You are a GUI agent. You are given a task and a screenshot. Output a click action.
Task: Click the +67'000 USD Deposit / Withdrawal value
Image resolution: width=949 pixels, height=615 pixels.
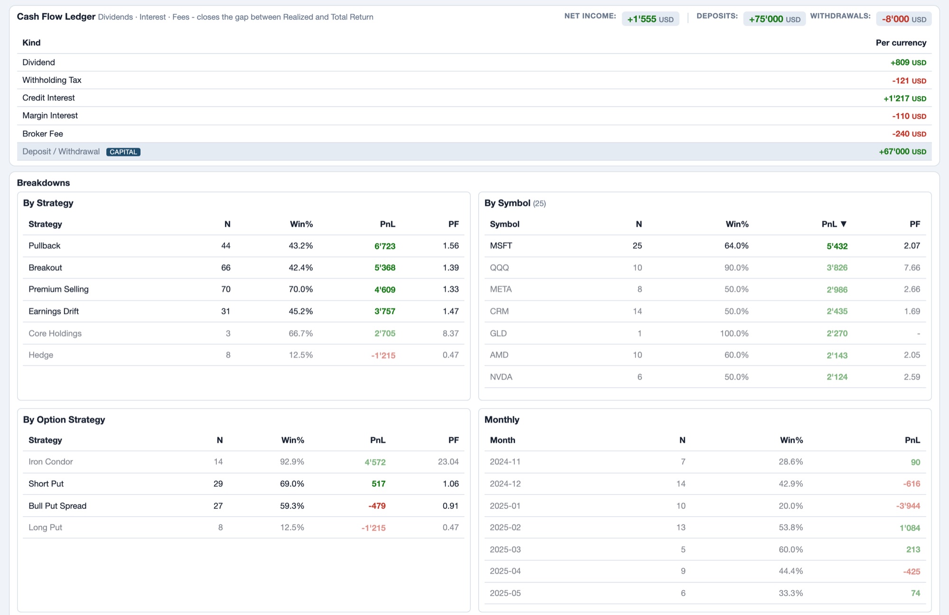[902, 152]
